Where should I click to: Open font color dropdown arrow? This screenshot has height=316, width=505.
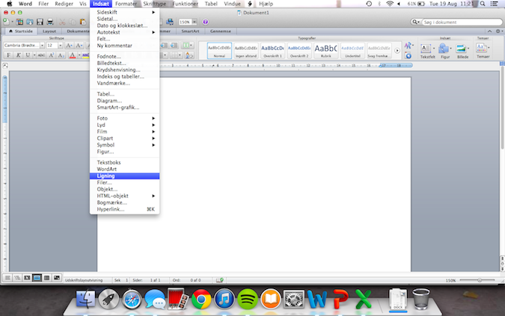coord(79,55)
